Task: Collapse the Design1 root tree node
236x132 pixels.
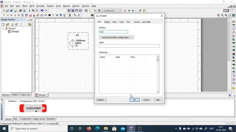Action: pos(3,28)
